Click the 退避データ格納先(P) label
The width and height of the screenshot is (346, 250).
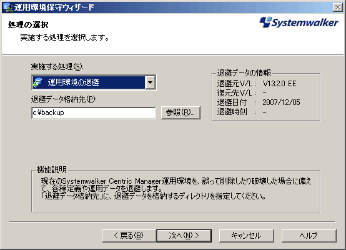64,99
